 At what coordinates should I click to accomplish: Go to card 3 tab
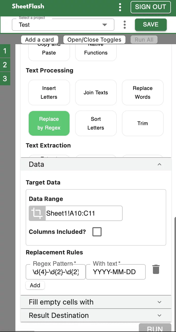coord(5,78)
